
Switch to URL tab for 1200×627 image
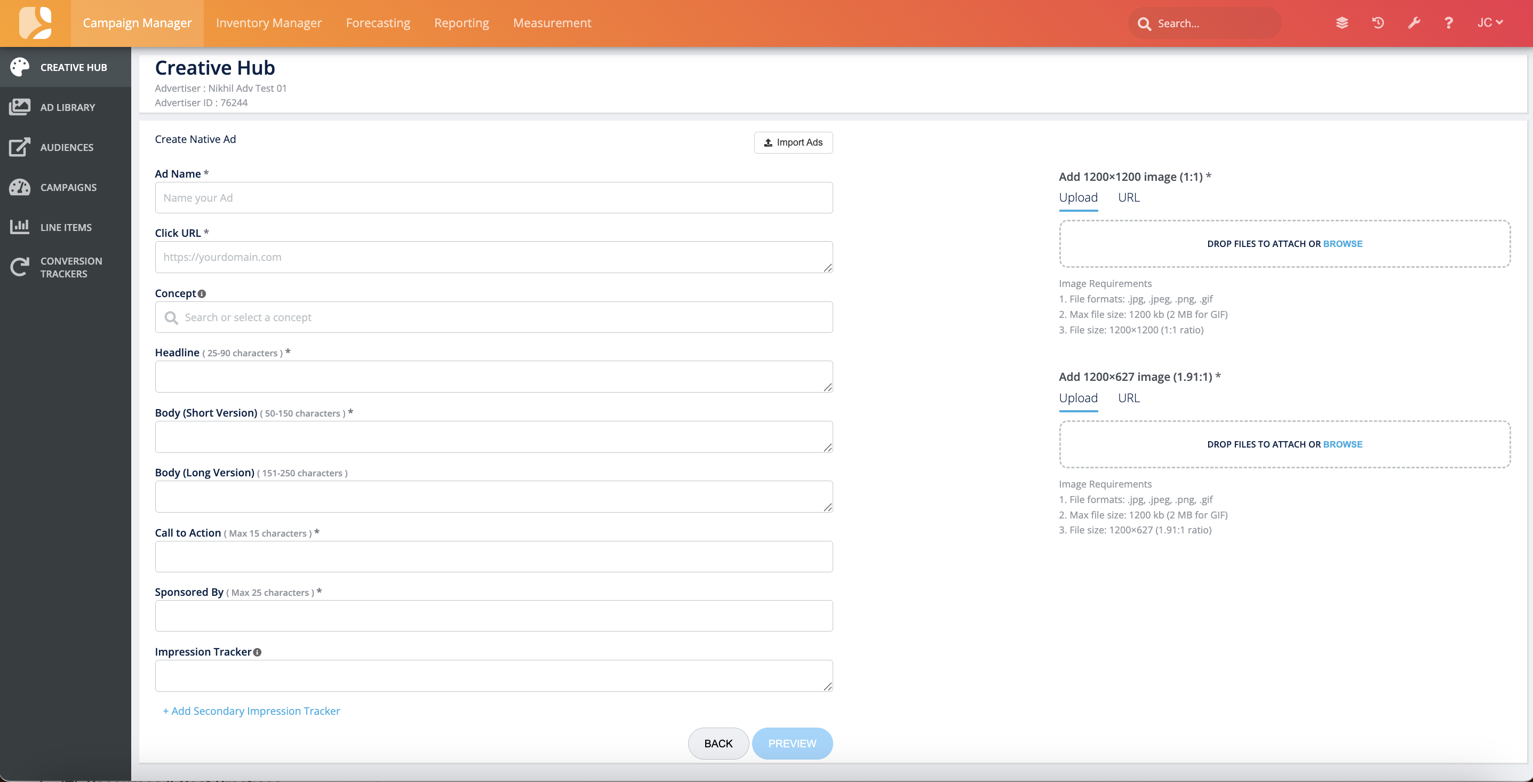tap(1128, 398)
